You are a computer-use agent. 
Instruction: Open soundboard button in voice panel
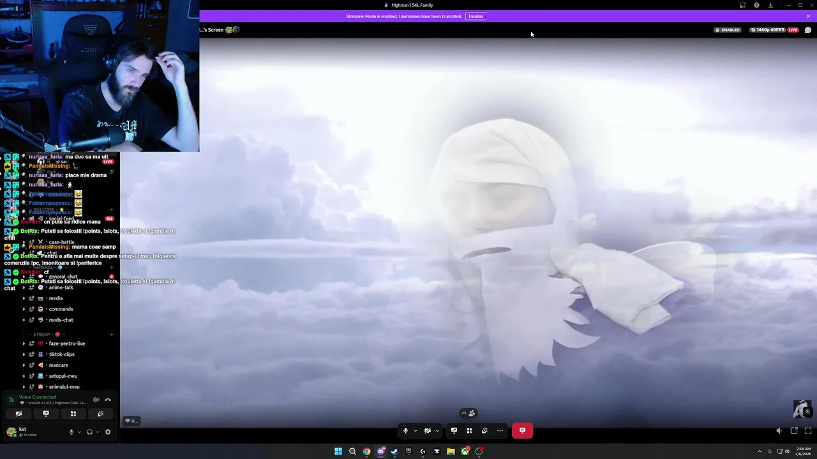pos(100,414)
